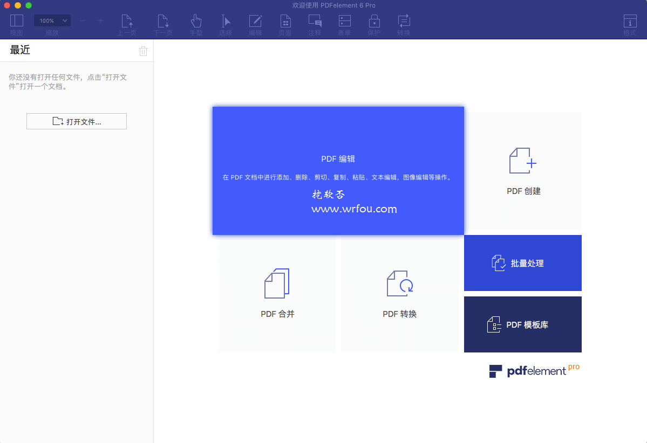Click the 打开文件... button

click(77, 121)
